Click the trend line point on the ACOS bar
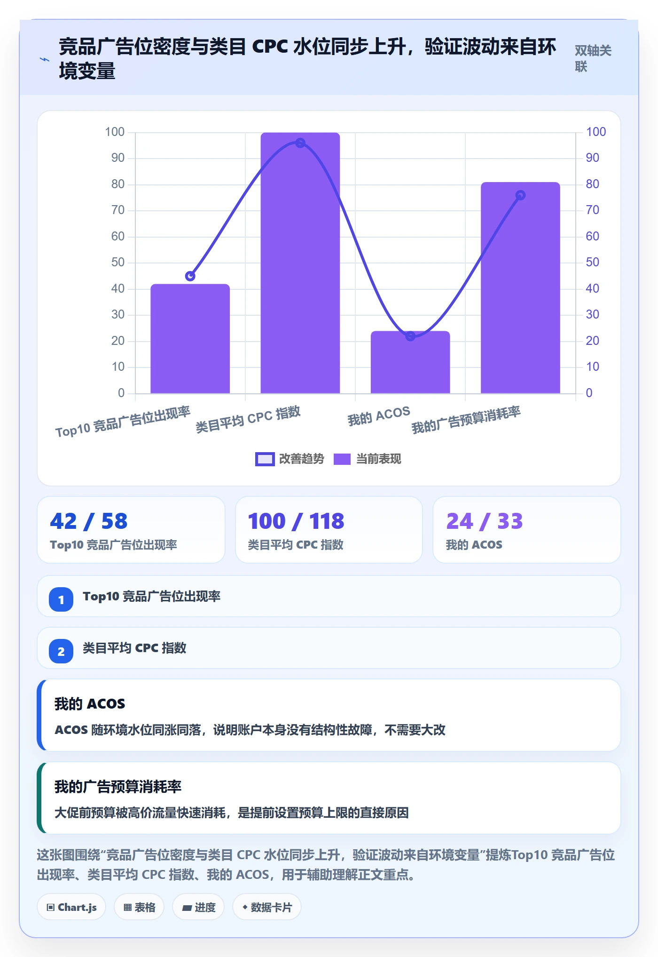The width and height of the screenshot is (658, 957). tap(410, 336)
